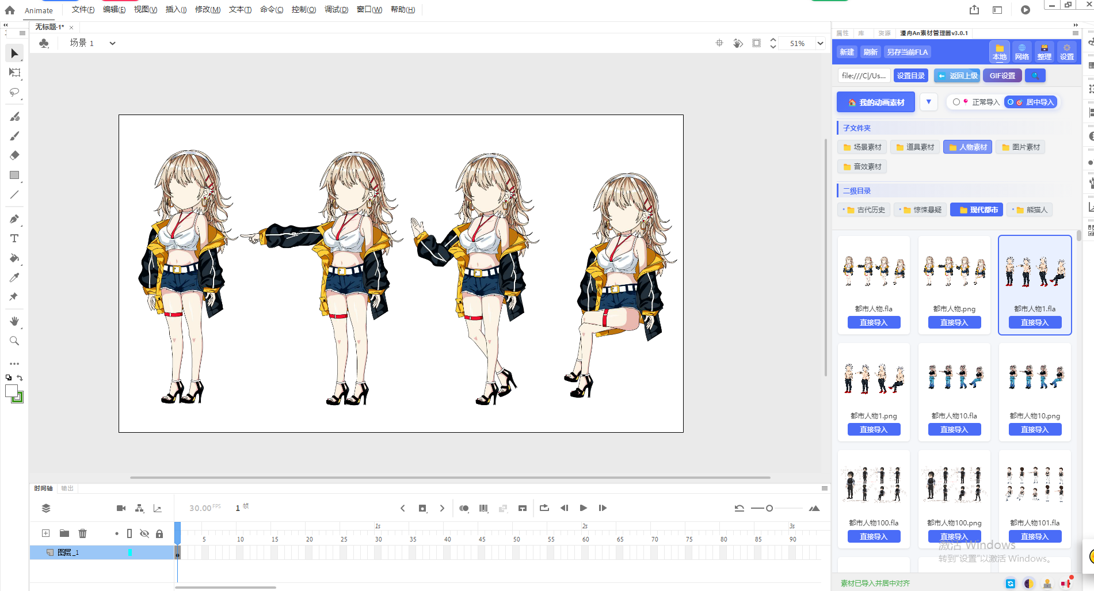Select the Paint Bucket tool
The height and width of the screenshot is (591, 1094).
[x=14, y=258]
